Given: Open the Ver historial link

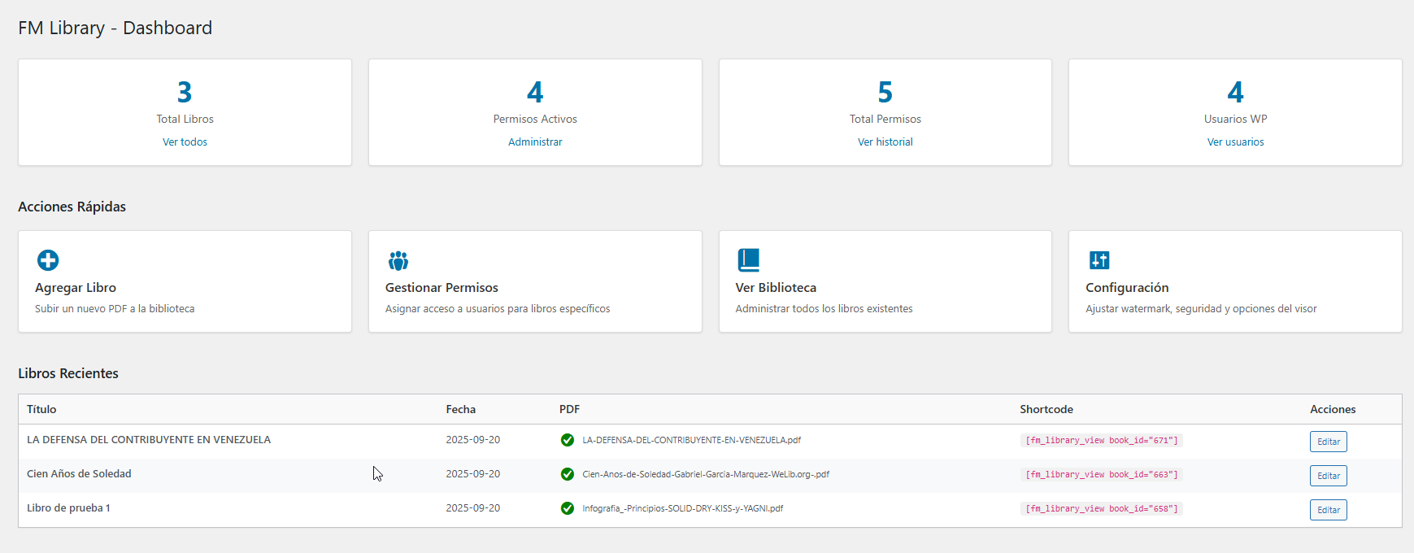Looking at the screenshot, I should click(885, 142).
